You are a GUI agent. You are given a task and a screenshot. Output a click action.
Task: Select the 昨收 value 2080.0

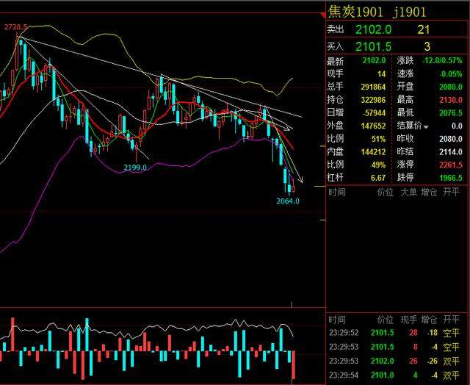tap(451, 139)
